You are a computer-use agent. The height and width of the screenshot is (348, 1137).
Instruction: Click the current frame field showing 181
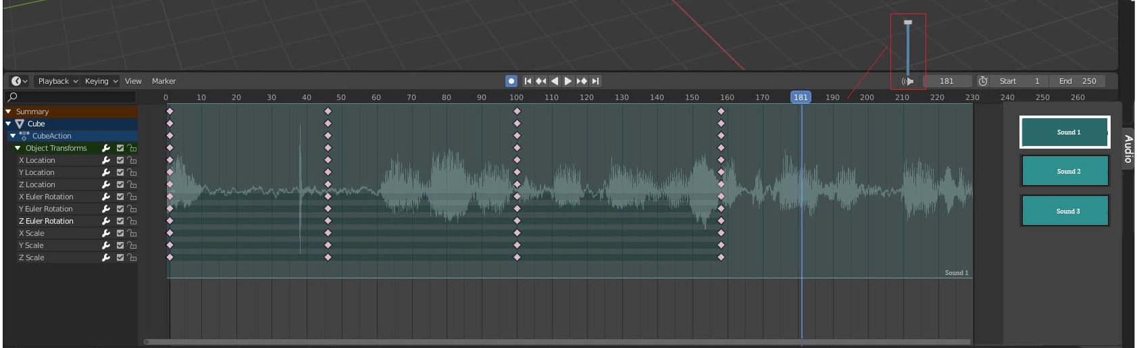(946, 81)
